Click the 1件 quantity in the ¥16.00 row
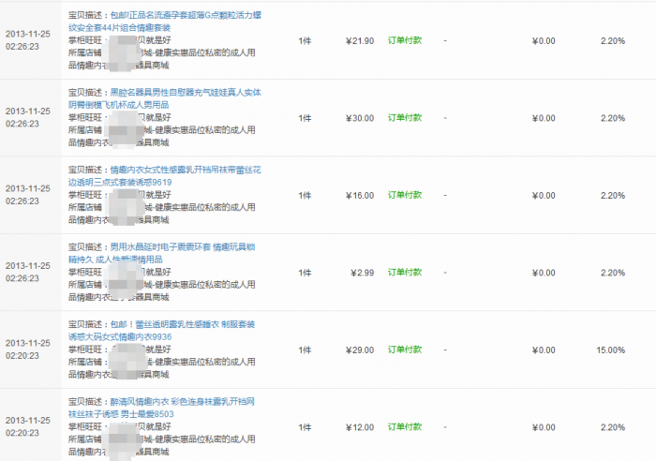 pyautogui.click(x=305, y=196)
